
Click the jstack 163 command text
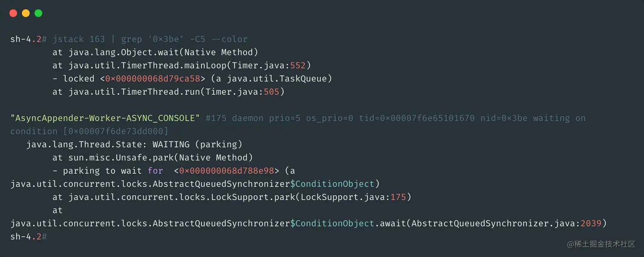(x=79, y=40)
